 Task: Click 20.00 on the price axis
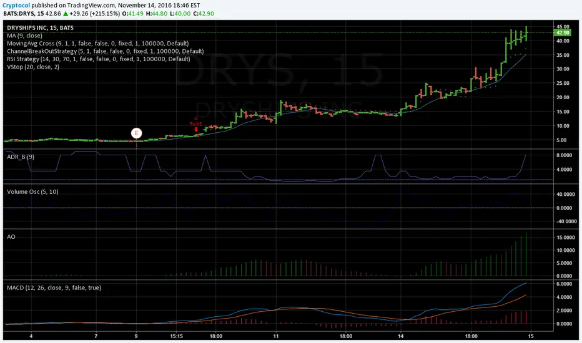(x=563, y=97)
